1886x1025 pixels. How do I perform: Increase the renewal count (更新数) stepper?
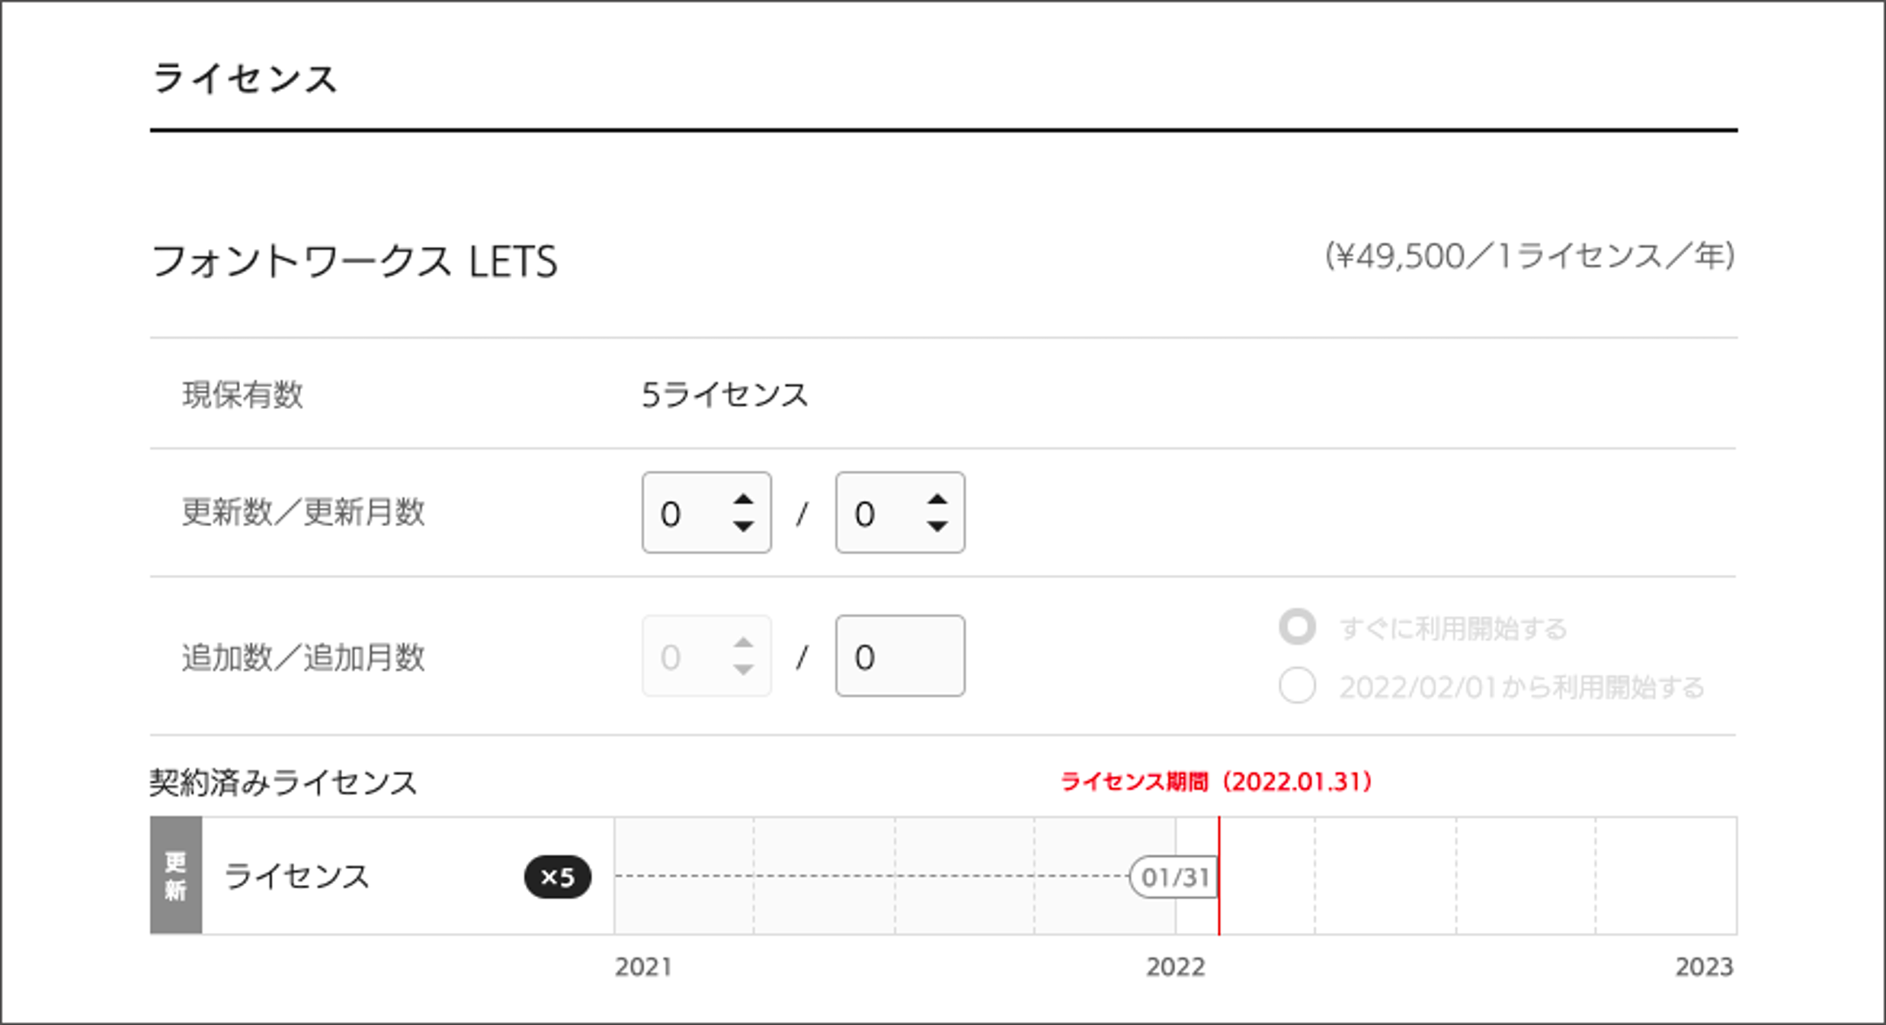743,500
